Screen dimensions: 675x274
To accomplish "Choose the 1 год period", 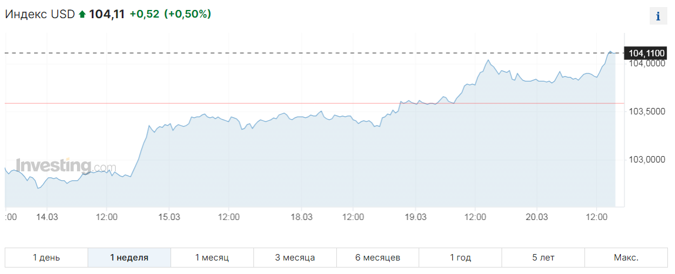I will click(460, 258).
